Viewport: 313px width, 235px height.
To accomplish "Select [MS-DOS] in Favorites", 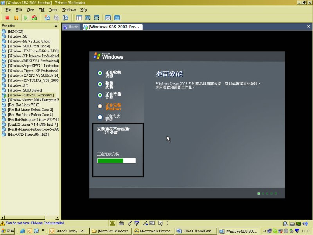I will click(x=15, y=31).
